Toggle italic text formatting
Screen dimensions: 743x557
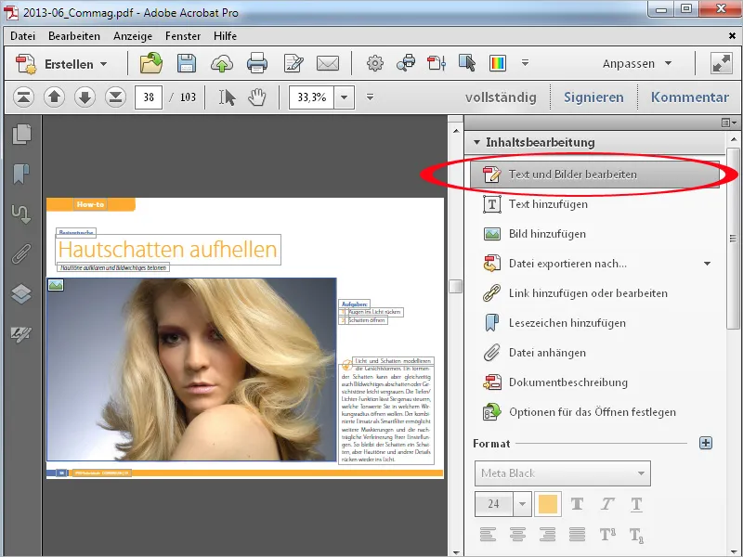608,503
